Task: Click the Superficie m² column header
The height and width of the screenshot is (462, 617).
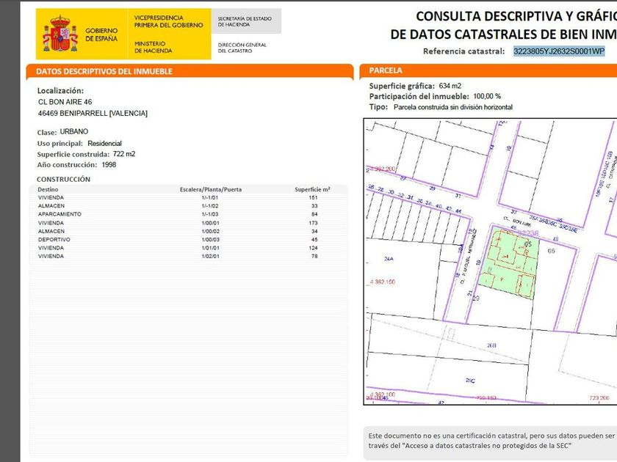Action: tap(312, 189)
